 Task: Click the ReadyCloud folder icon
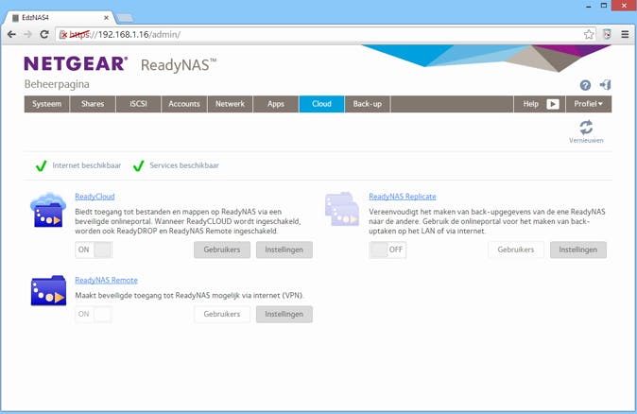(48, 210)
